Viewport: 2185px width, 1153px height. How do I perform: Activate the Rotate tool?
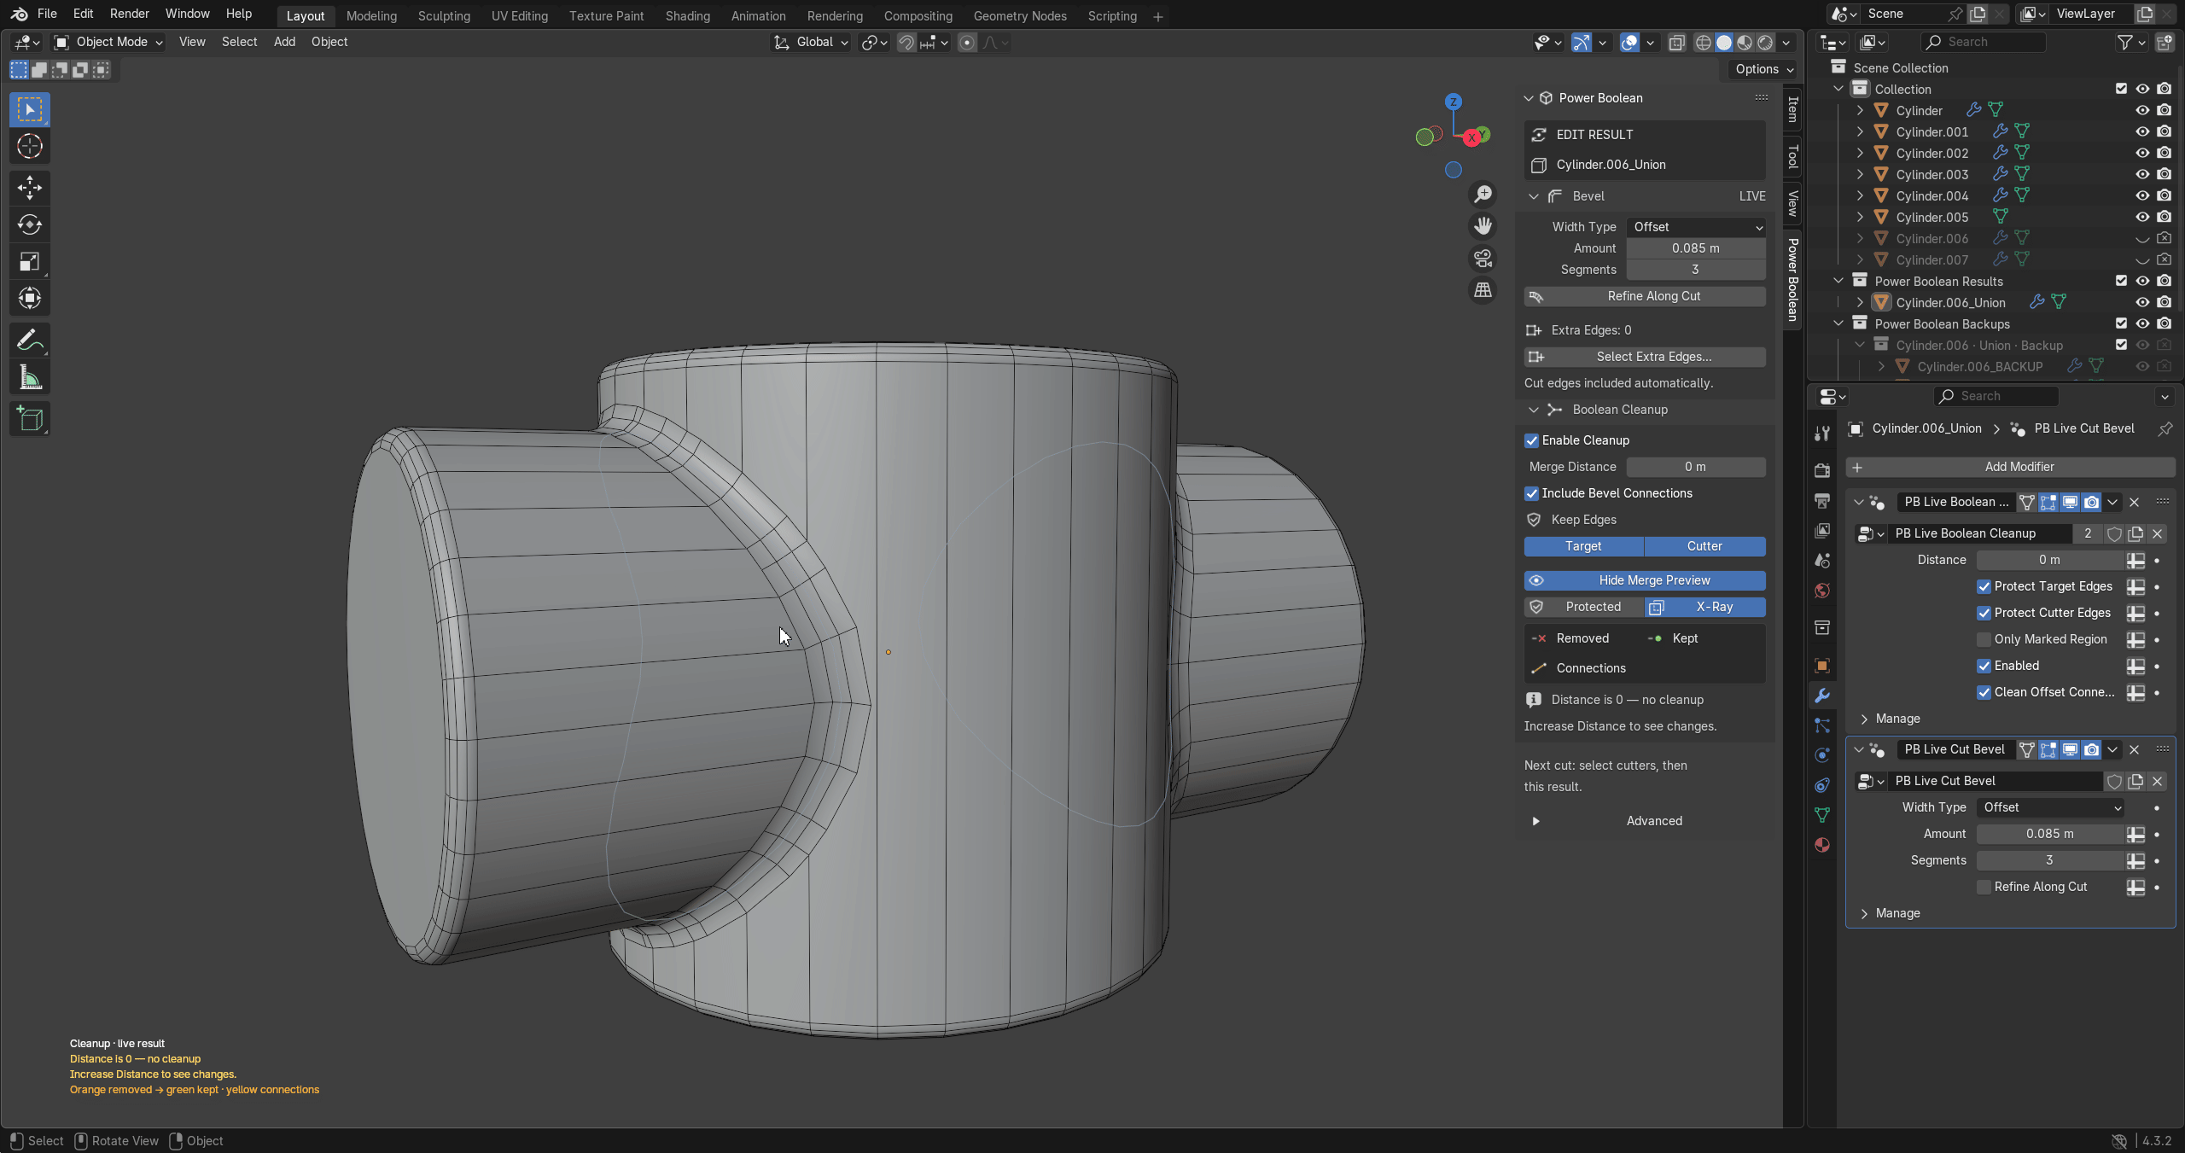click(30, 224)
